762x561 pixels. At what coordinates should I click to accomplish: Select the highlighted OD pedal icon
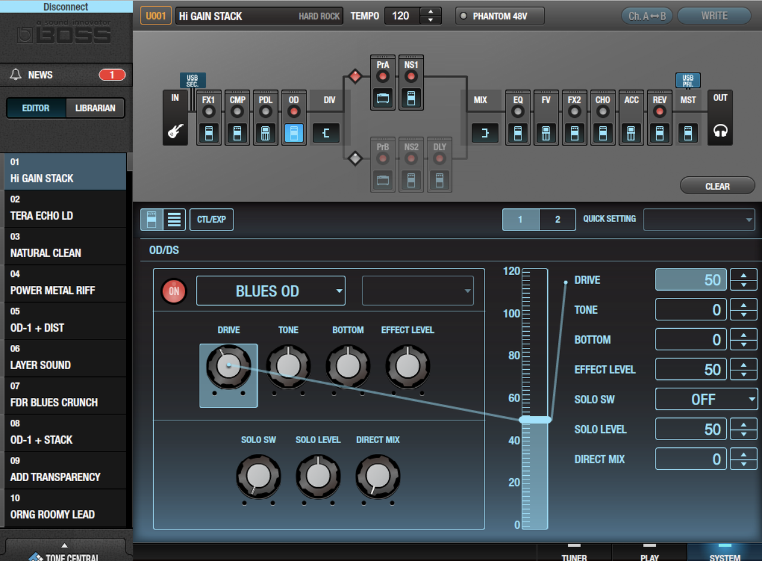pyautogui.click(x=294, y=133)
